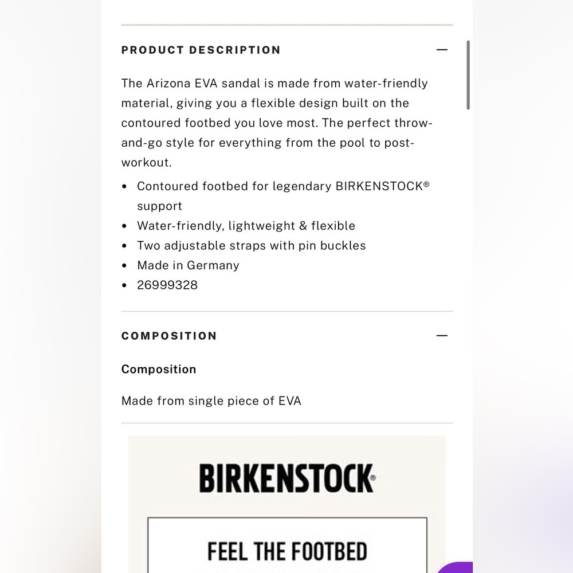Viewport: 573px width, 573px height.
Task: Click the item number 26999328
Action: tap(167, 285)
